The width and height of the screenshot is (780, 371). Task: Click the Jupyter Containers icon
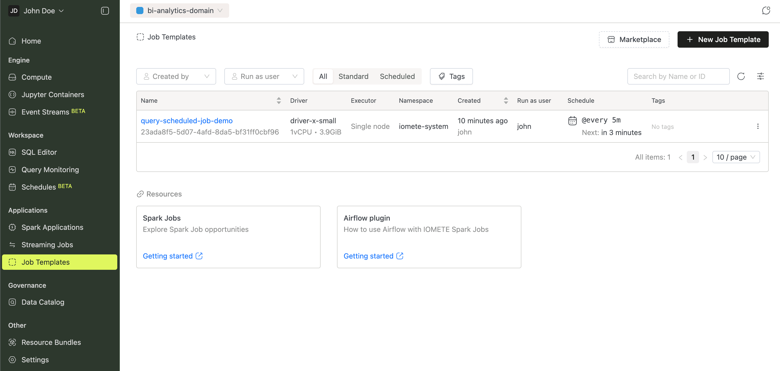[x=12, y=95]
